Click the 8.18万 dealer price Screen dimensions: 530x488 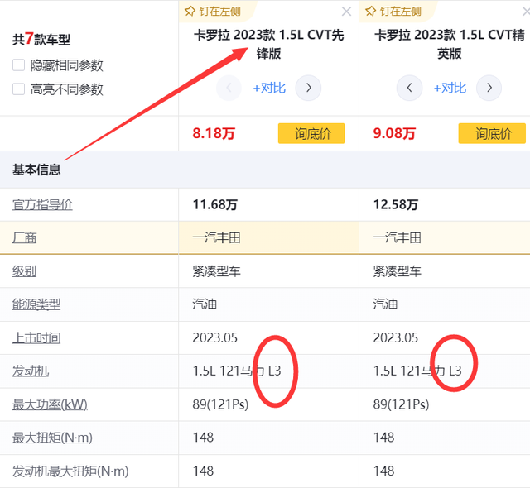(x=214, y=133)
